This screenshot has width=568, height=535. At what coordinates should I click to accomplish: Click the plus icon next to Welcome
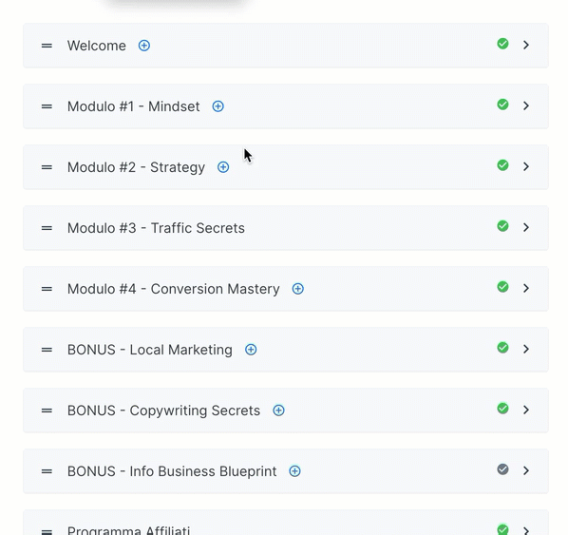coord(144,46)
